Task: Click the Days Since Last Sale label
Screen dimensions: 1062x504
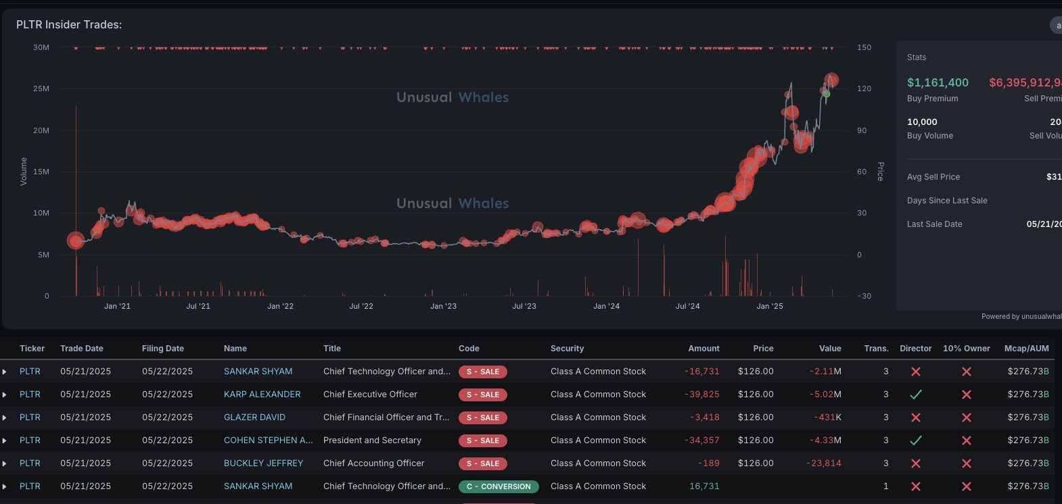Action: coord(947,201)
